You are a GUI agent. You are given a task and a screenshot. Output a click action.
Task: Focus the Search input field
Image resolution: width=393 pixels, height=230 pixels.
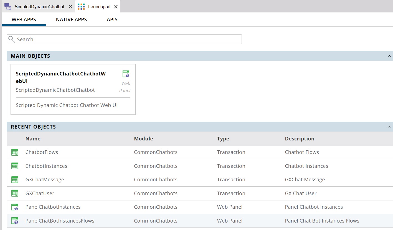124,39
